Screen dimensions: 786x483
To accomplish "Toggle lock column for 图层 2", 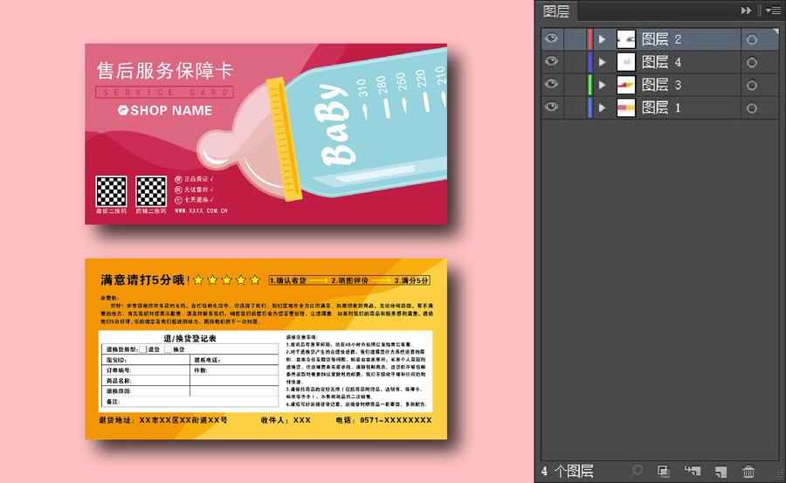I will [x=574, y=38].
